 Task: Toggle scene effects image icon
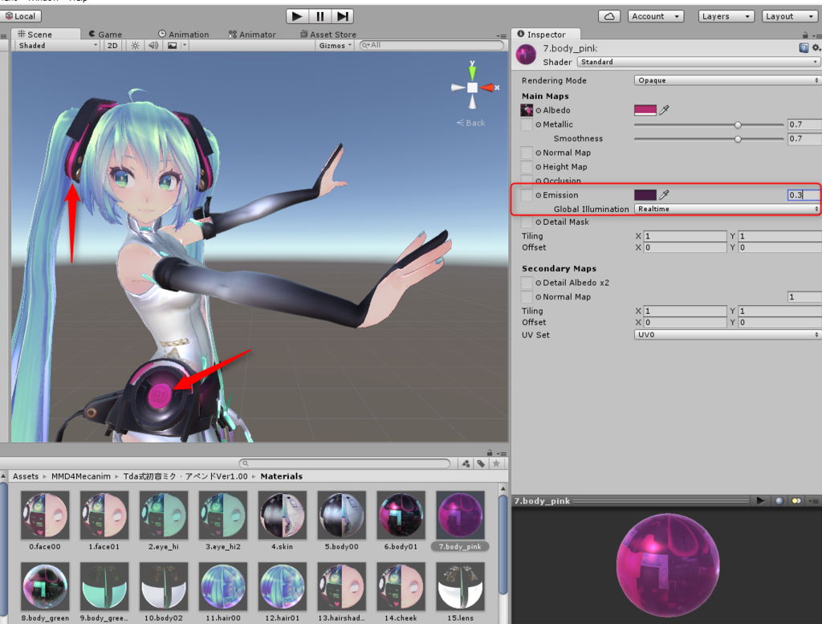172,46
